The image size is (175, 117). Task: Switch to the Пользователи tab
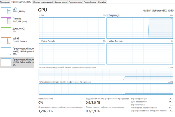pyautogui.click(x=75, y=2)
